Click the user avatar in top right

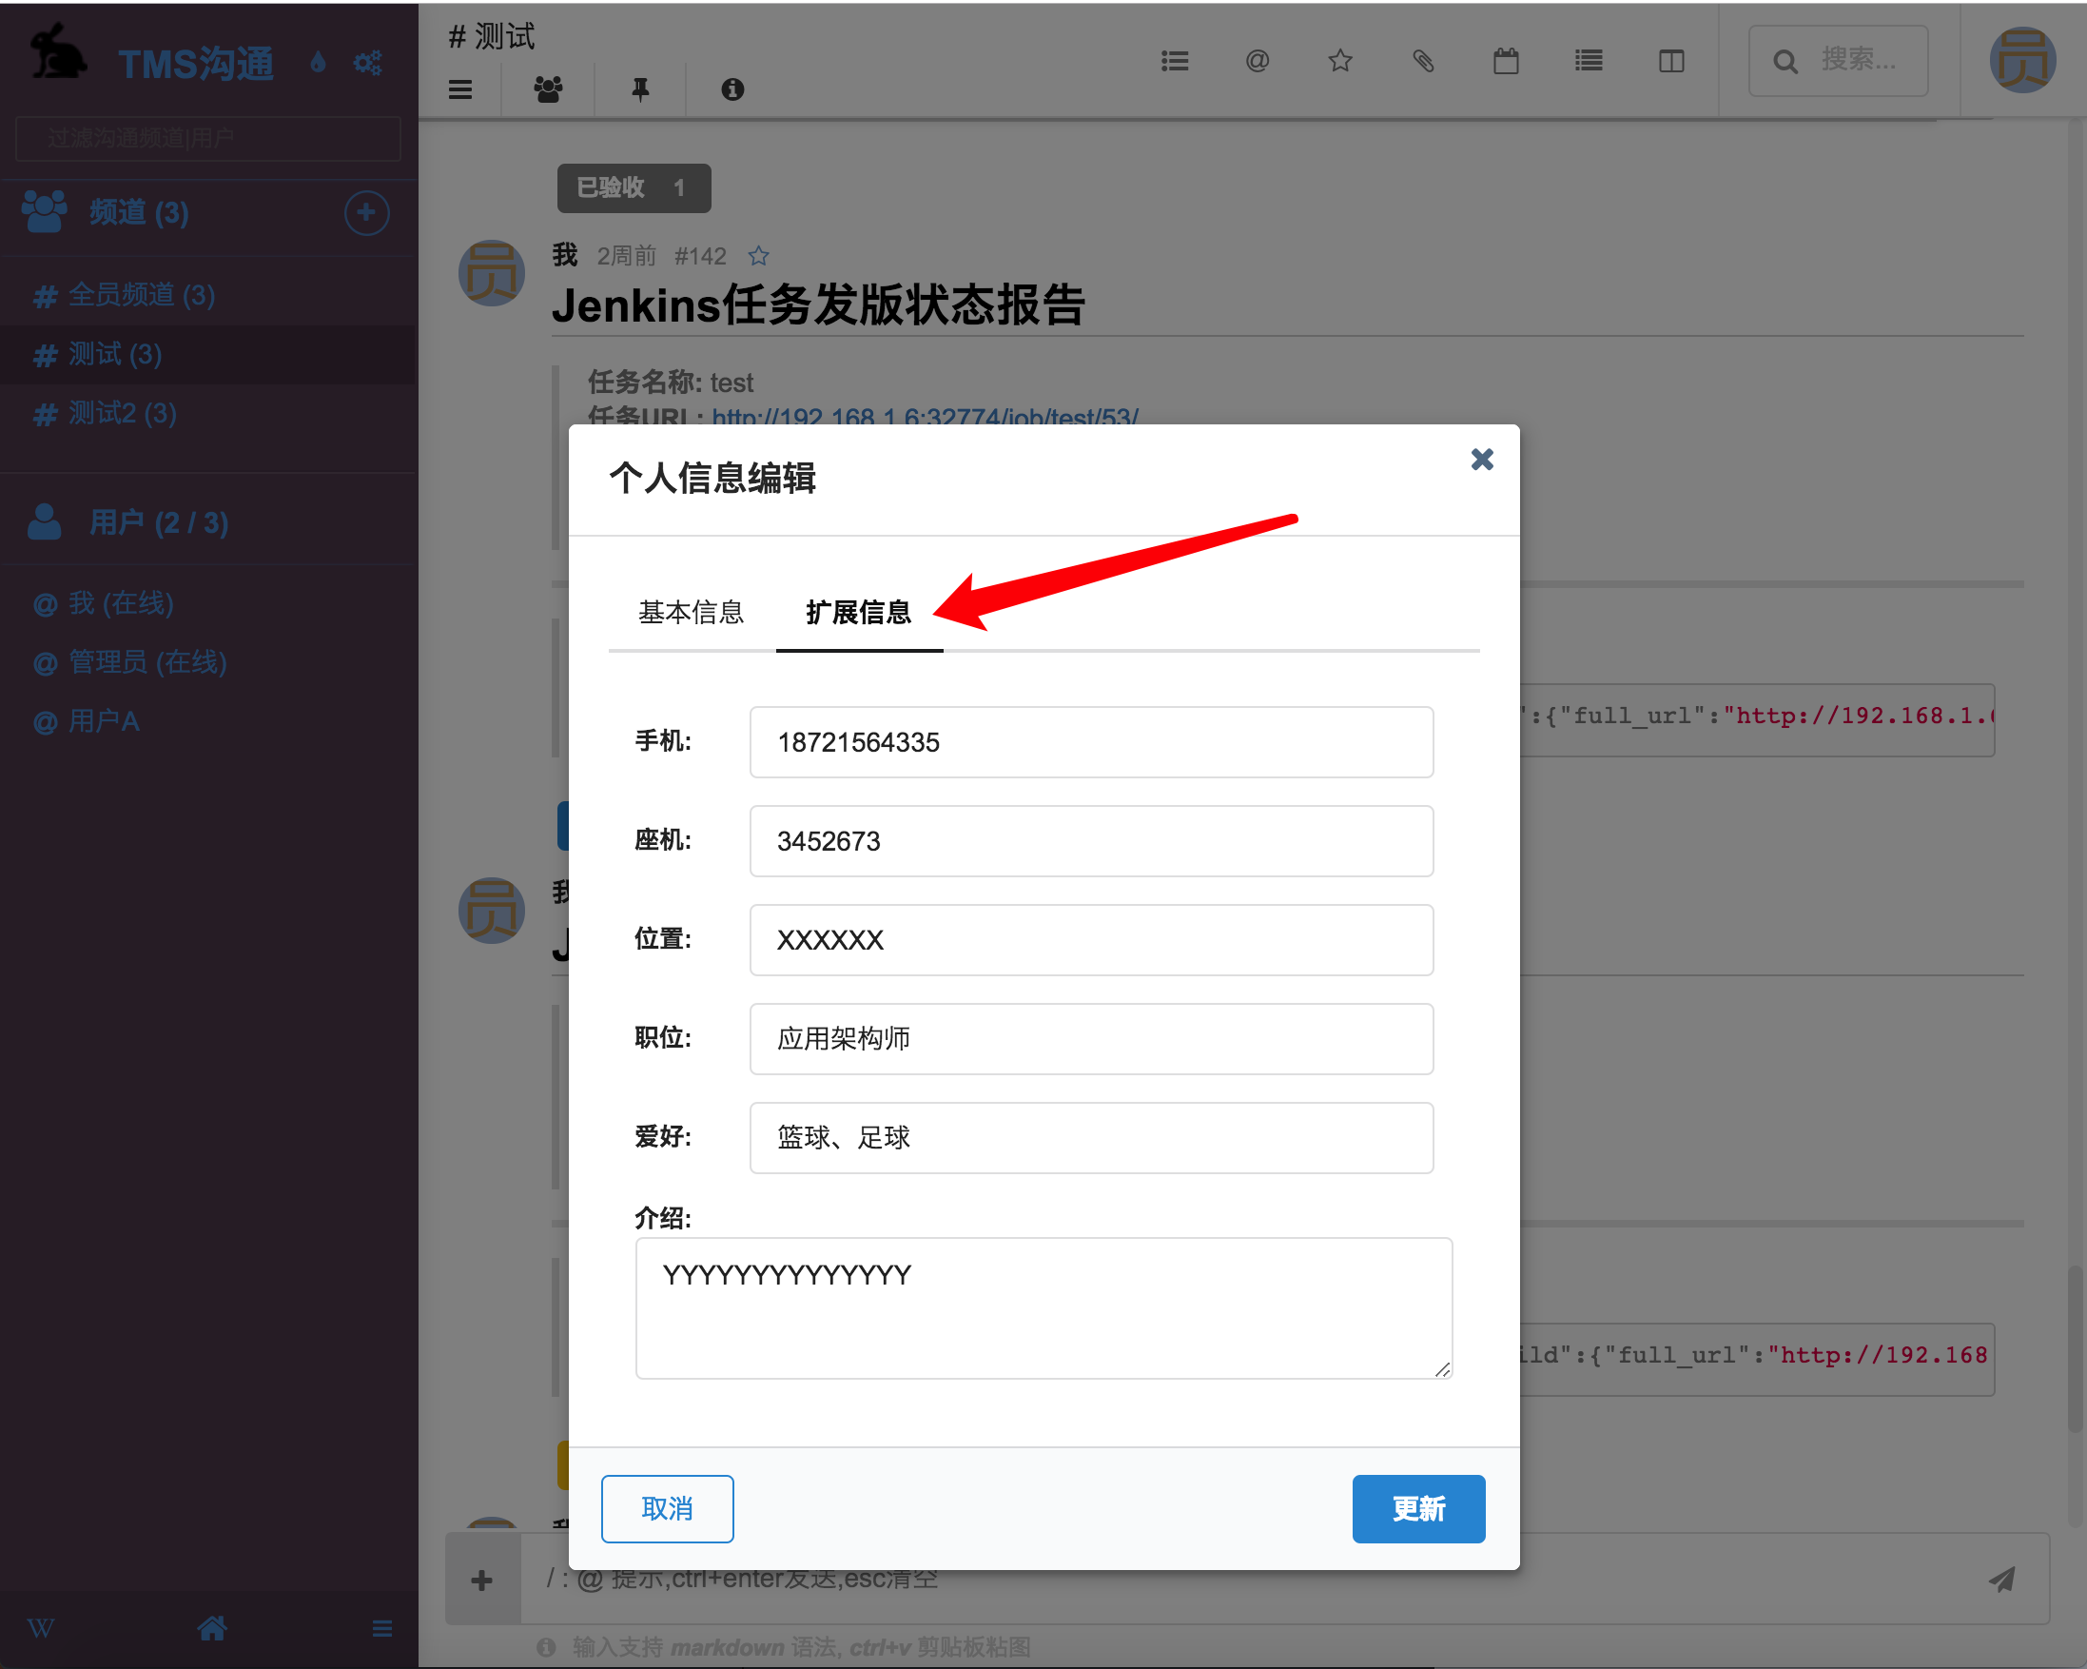tap(2022, 60)
